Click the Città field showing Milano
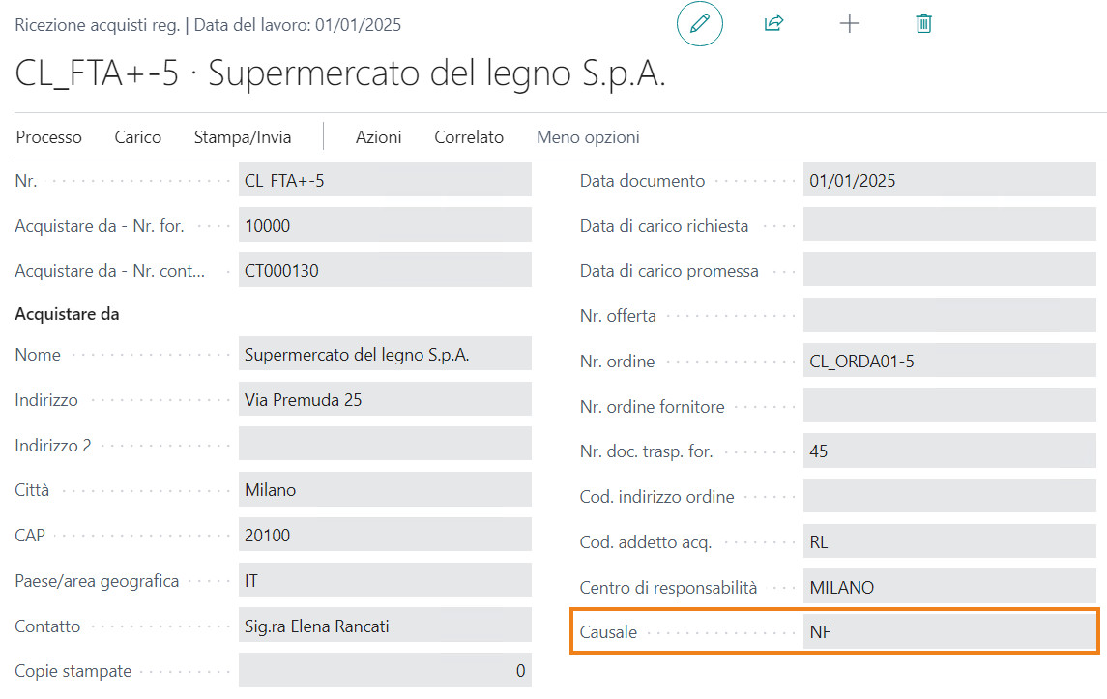1107x699 pixels. tap(385, 490)
